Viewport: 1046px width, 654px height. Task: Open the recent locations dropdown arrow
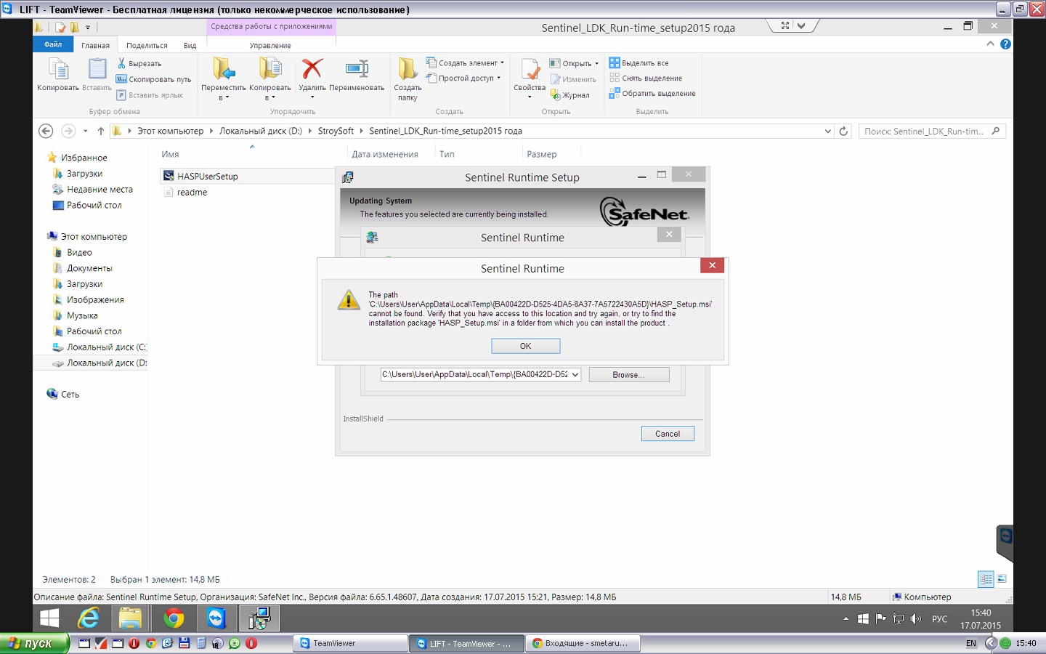(x=86, y=132)
